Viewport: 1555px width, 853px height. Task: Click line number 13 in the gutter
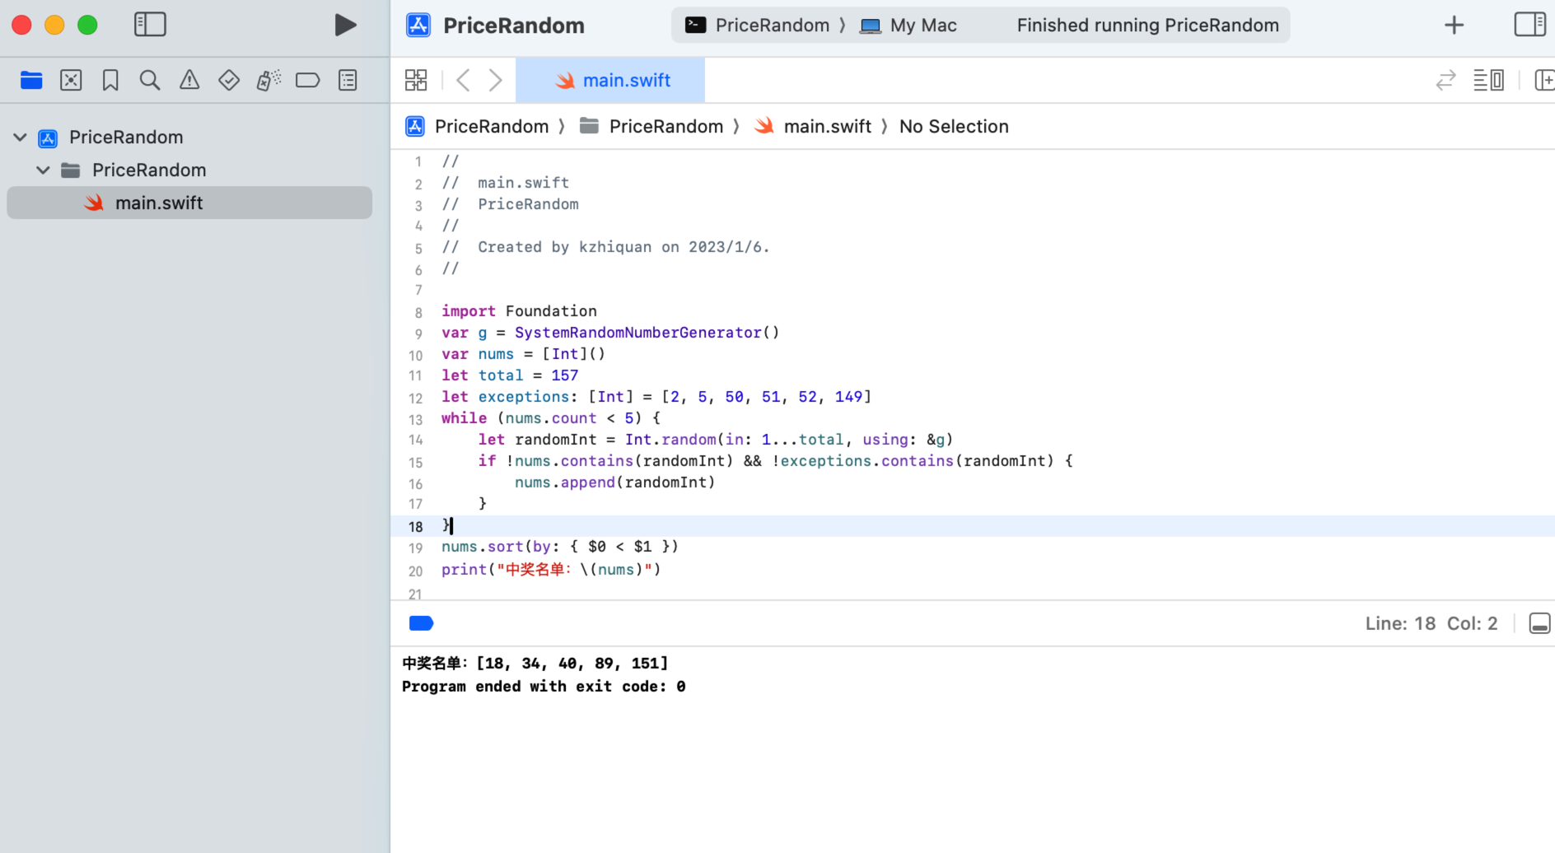tap(415, 419)
